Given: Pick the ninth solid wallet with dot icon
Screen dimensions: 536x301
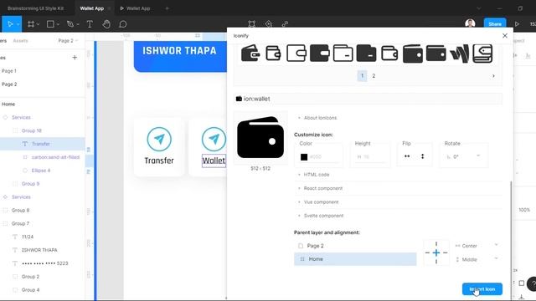Looking at the screenshot, I should click(x=435, y=54).
